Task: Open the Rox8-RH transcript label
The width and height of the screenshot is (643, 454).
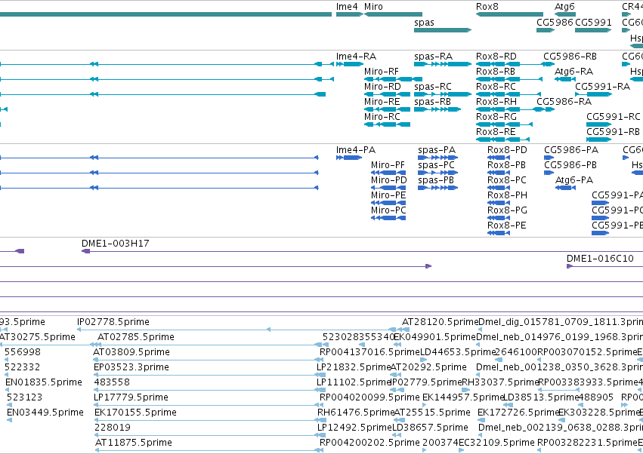Action: 496,102
